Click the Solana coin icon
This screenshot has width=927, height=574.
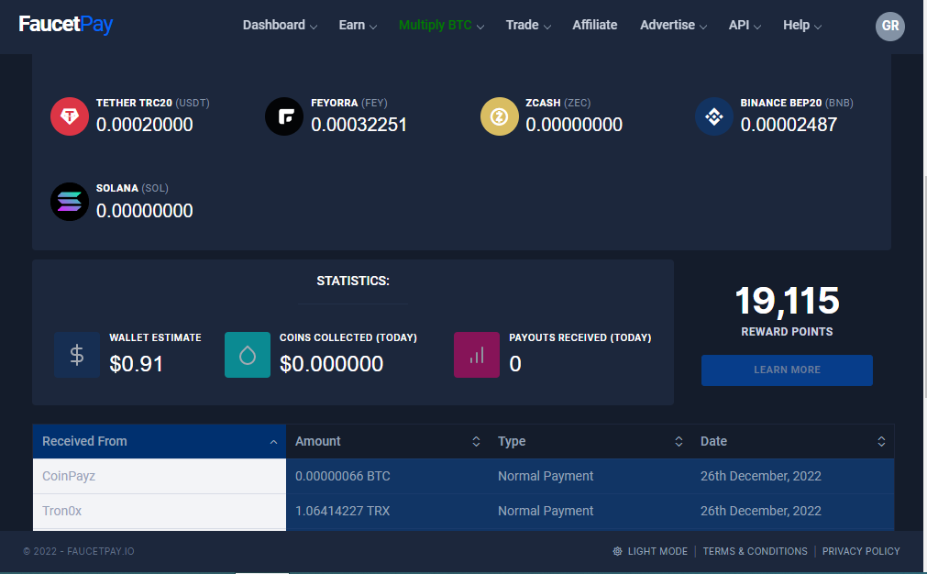[x=70, y=202]
